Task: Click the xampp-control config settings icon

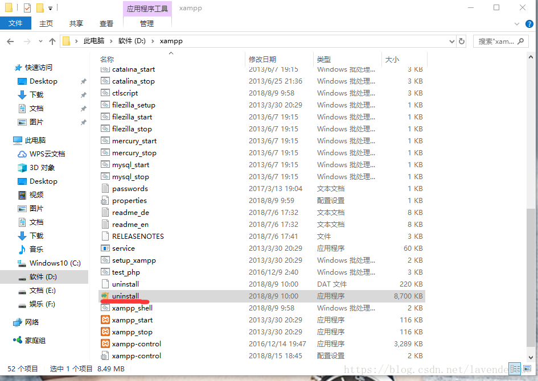Action: [105, 355]
